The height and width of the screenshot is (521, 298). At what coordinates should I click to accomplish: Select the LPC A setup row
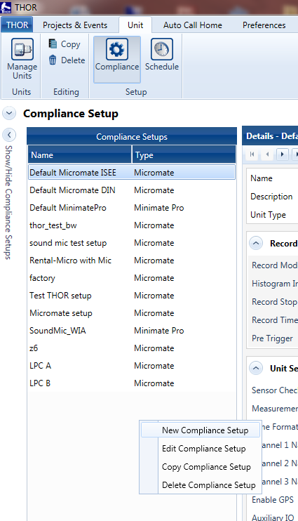click(x=132, y=366)
